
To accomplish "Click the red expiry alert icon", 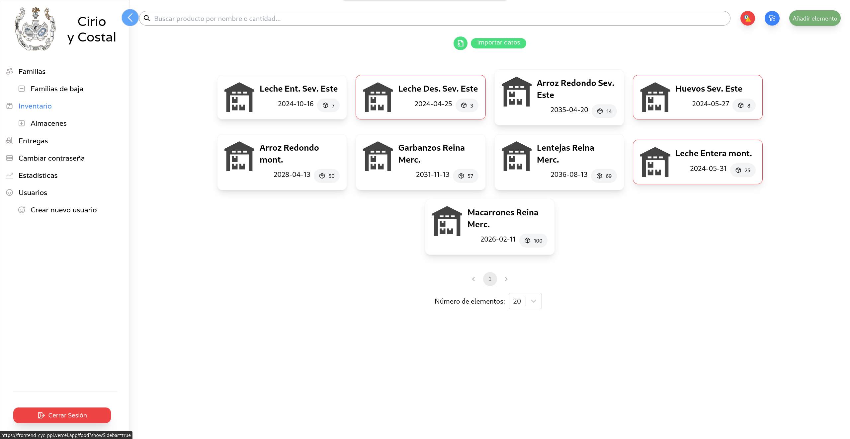I will click(x=747, y=18).
